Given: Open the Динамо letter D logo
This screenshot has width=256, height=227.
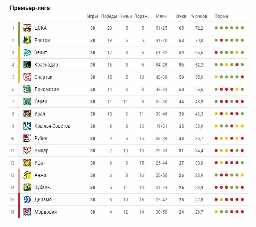Looking at the screenshot, I should click(27, 200).
